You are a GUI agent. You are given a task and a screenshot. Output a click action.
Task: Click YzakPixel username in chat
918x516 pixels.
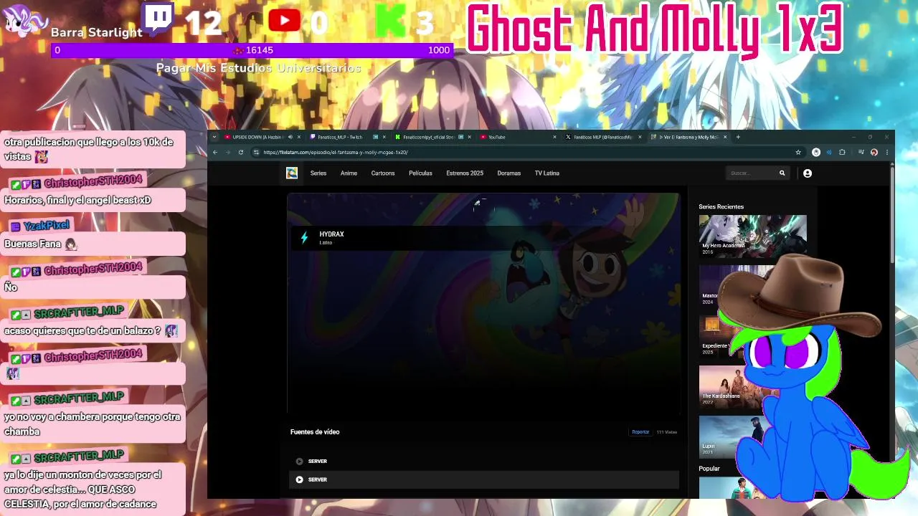[46, 226]
